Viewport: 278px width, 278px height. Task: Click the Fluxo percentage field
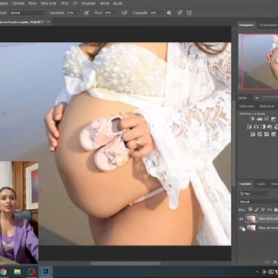(x=108, y=13)
